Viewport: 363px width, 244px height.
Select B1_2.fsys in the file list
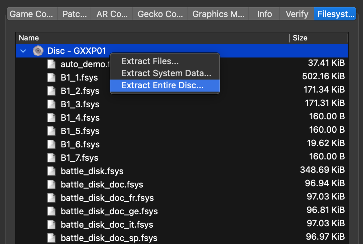[80, 91]
